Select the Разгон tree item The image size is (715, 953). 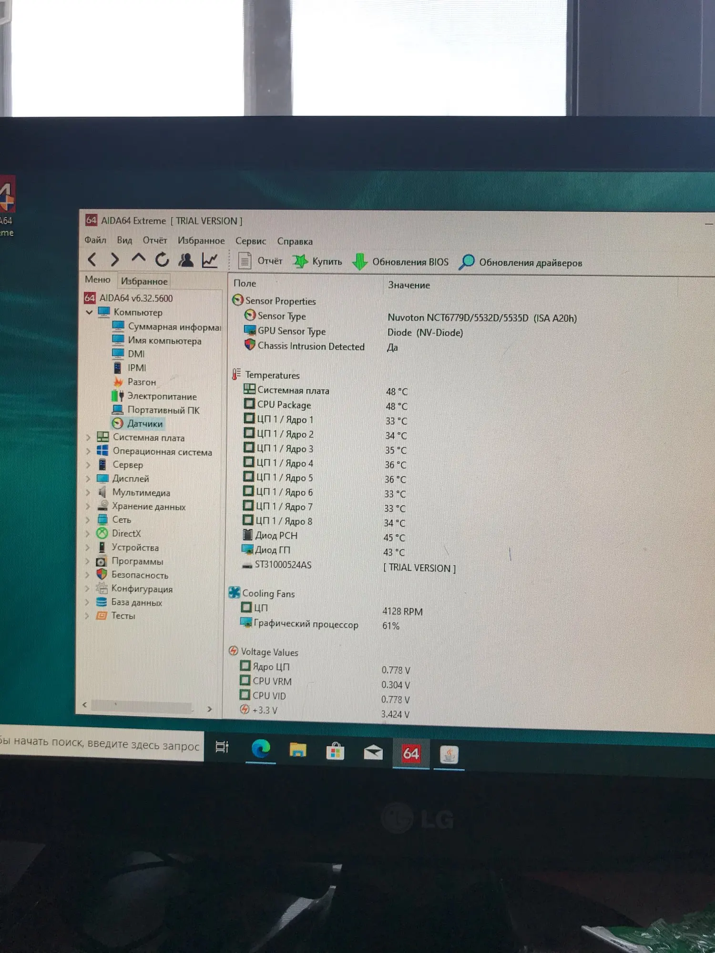pyautogui.click(x=134, y=382)
